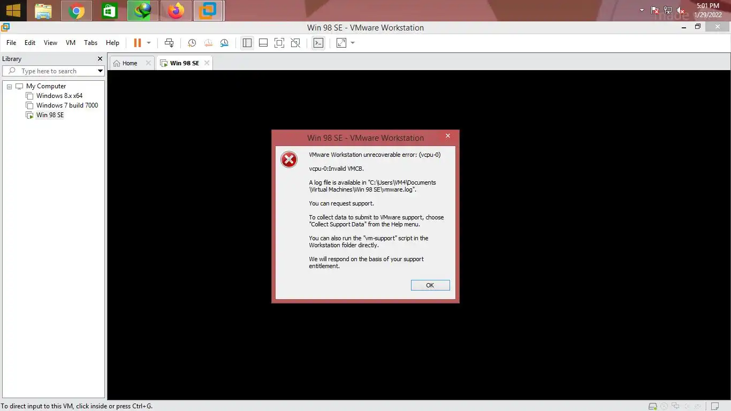Image resolution: width=731 pixels, height=411 pixels.
Task: Close the Home tab
Action: point(149,63)
